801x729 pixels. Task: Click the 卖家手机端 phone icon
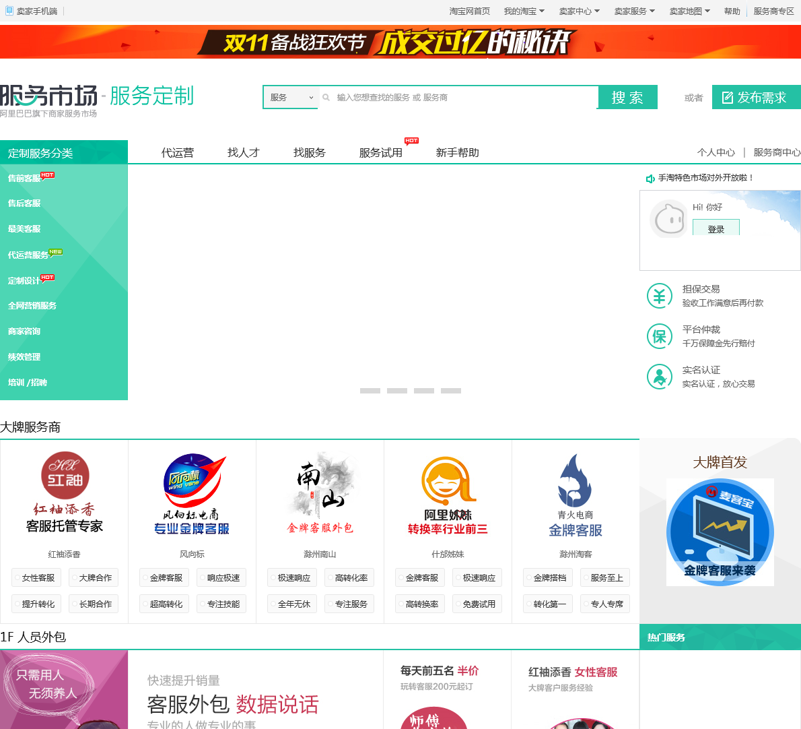coord(9,11)
